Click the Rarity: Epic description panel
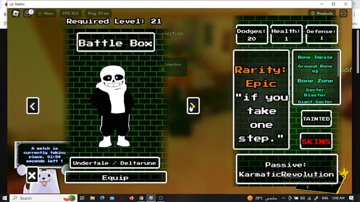This screenshot has width=360, height=202. point(261,100)
